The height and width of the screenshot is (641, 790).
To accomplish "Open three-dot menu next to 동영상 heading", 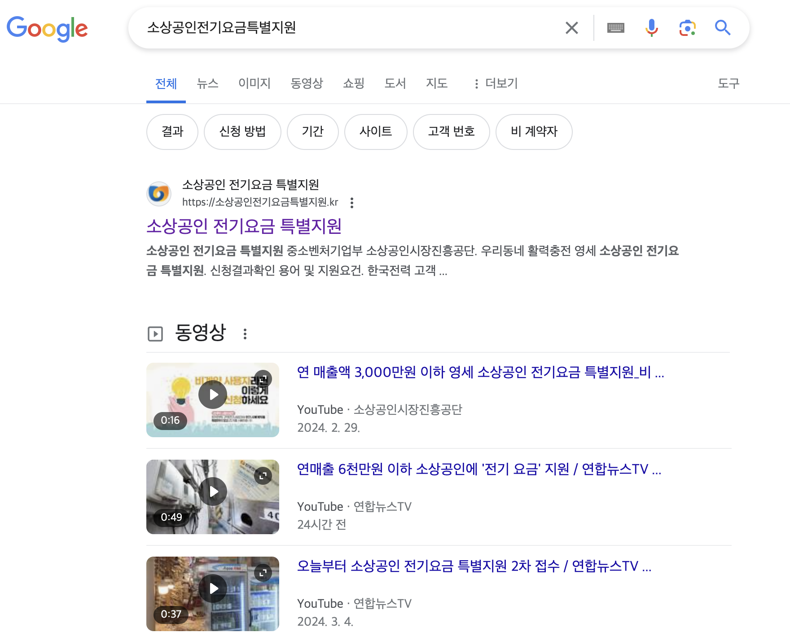I will (x=245, y=334).
